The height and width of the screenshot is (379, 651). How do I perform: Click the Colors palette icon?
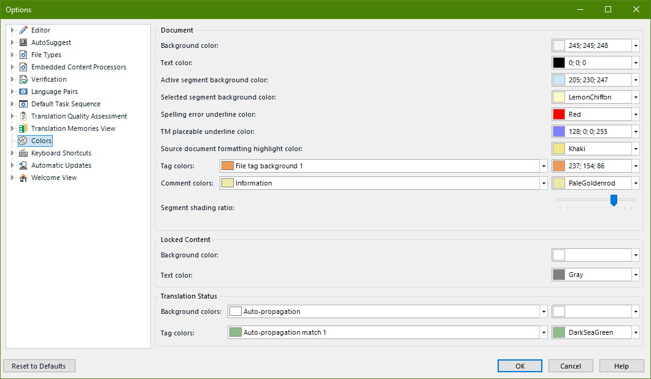tap(23, 141)
